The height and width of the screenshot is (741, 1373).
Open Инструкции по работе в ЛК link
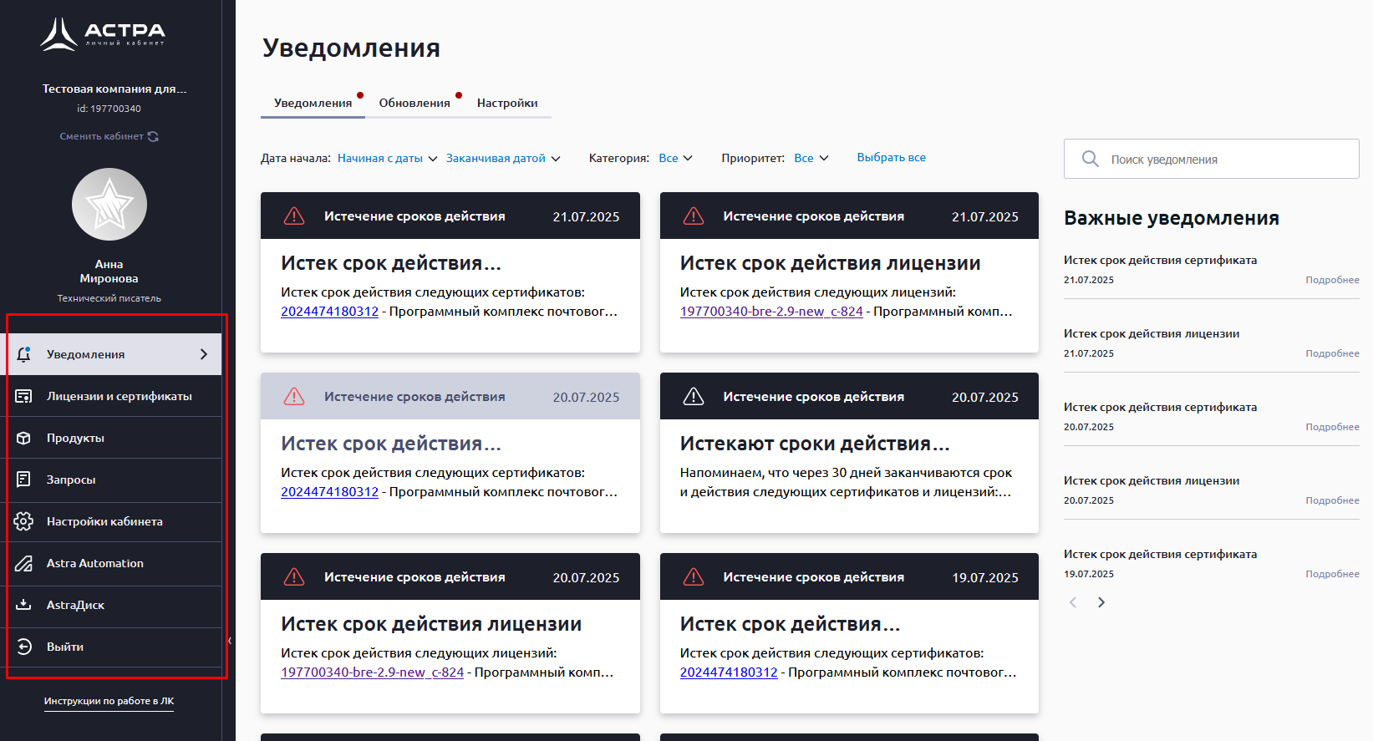tap(109, 701)
